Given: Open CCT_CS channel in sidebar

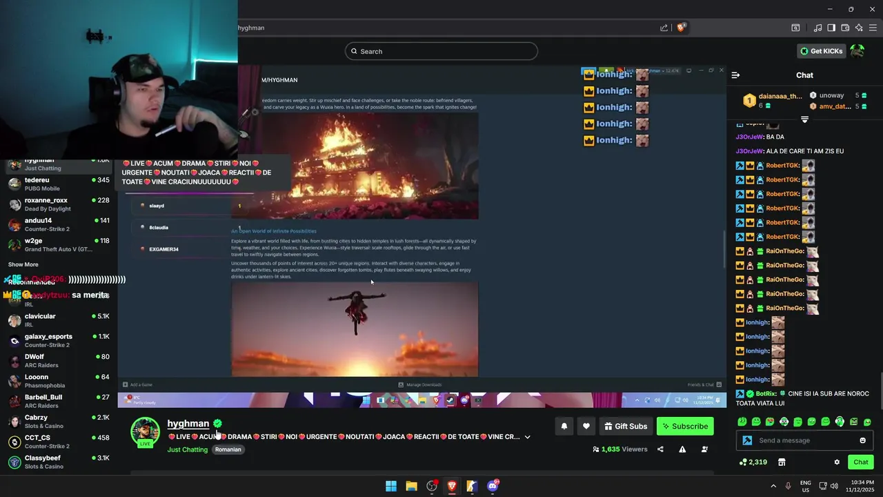Looking at the screenshot, I should [59, 442].
